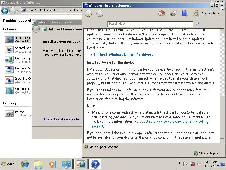Switch to Internet Connections taskbar button
Viewport: 226px width, 170px height.
(81, 164)
